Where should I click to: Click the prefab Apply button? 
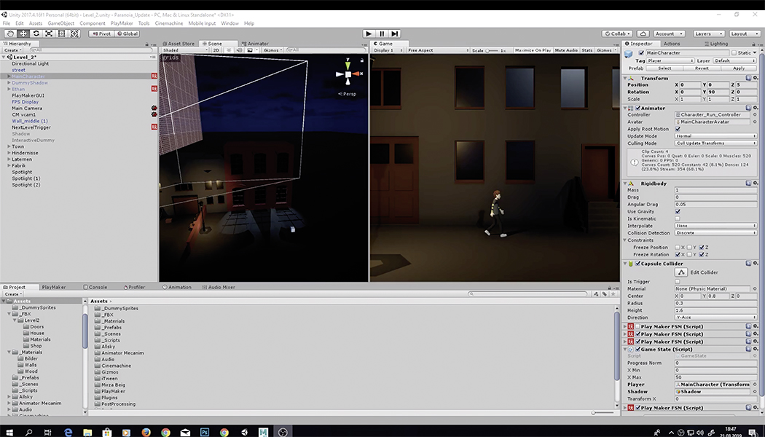click(739, 68)
